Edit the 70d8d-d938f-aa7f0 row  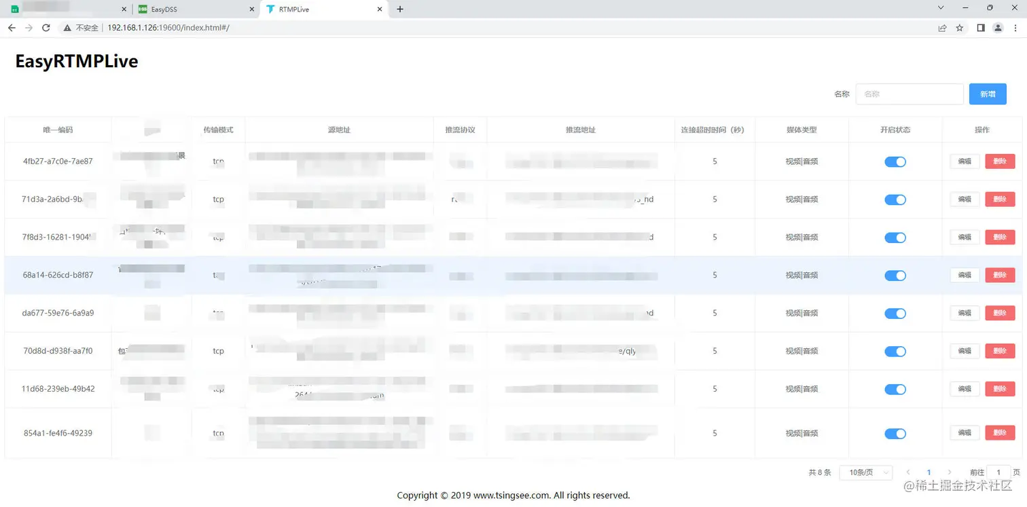tap(965, 352)
